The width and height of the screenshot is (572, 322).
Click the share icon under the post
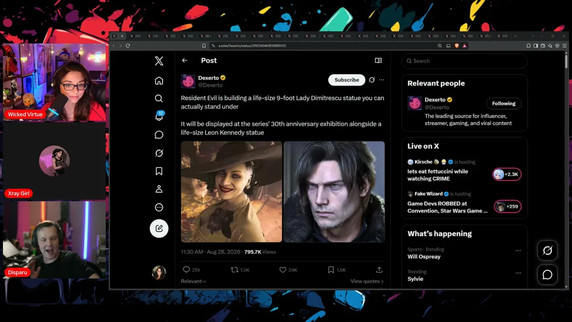click(379, 270)
